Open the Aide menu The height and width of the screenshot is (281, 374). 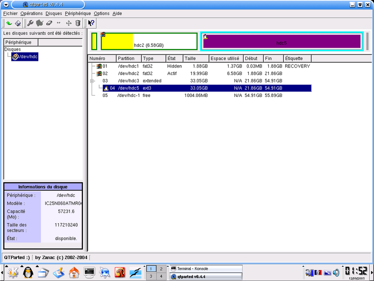(x=117, y=14)
